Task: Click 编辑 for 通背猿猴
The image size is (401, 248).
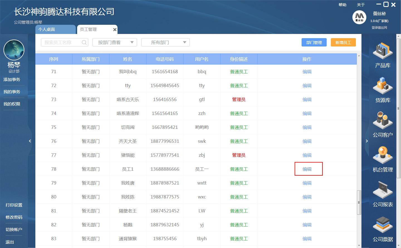Action: (307, 239)
